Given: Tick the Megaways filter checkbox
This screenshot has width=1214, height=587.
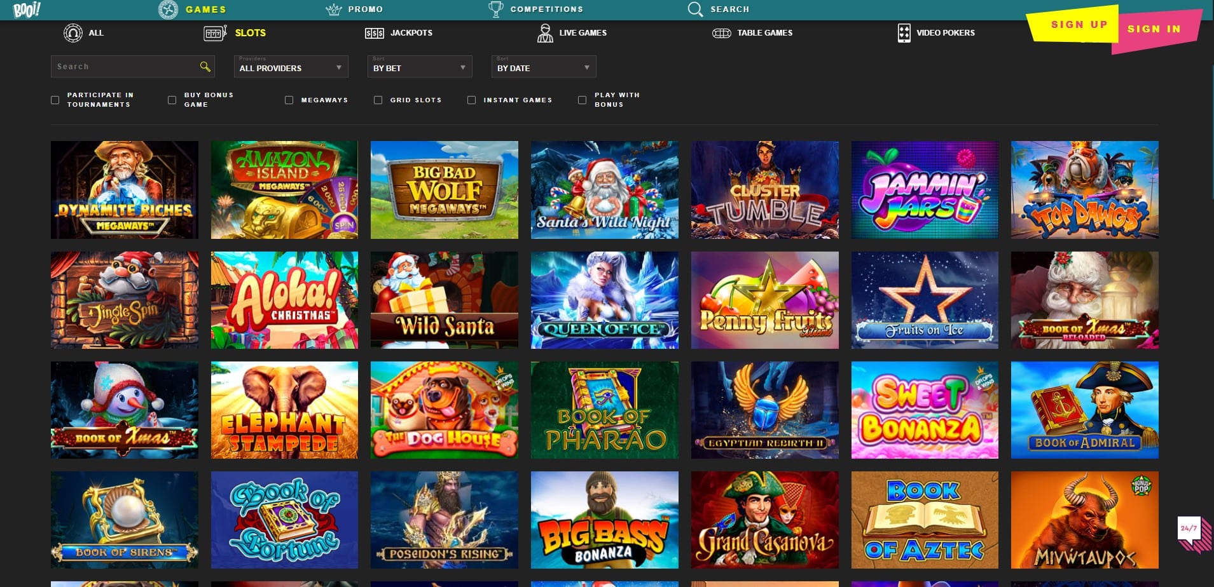Looking at the screenshot, I should (x=289, y=100).
